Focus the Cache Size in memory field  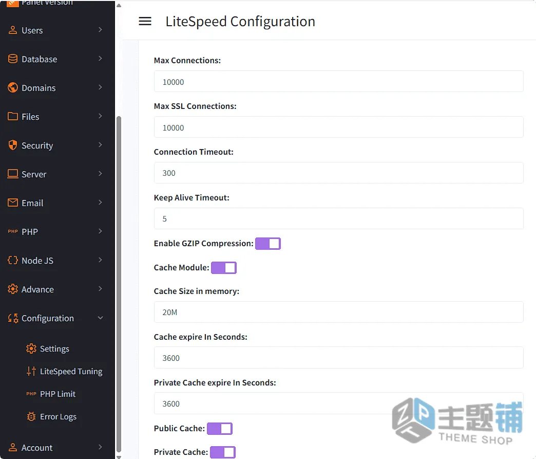(338, 312)
